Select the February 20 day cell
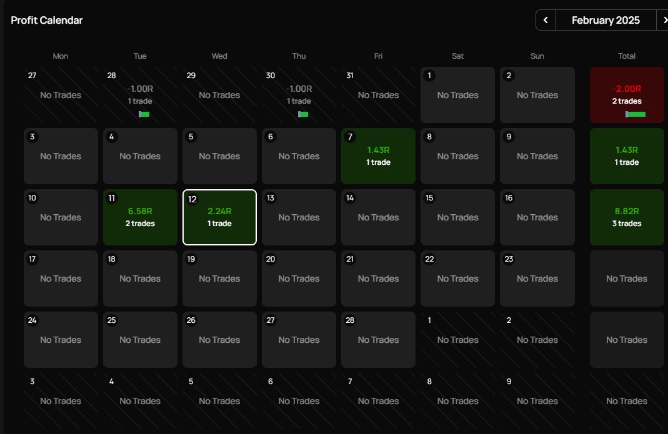668x434 pixels. pyautogui.click(x=299, y=279)
